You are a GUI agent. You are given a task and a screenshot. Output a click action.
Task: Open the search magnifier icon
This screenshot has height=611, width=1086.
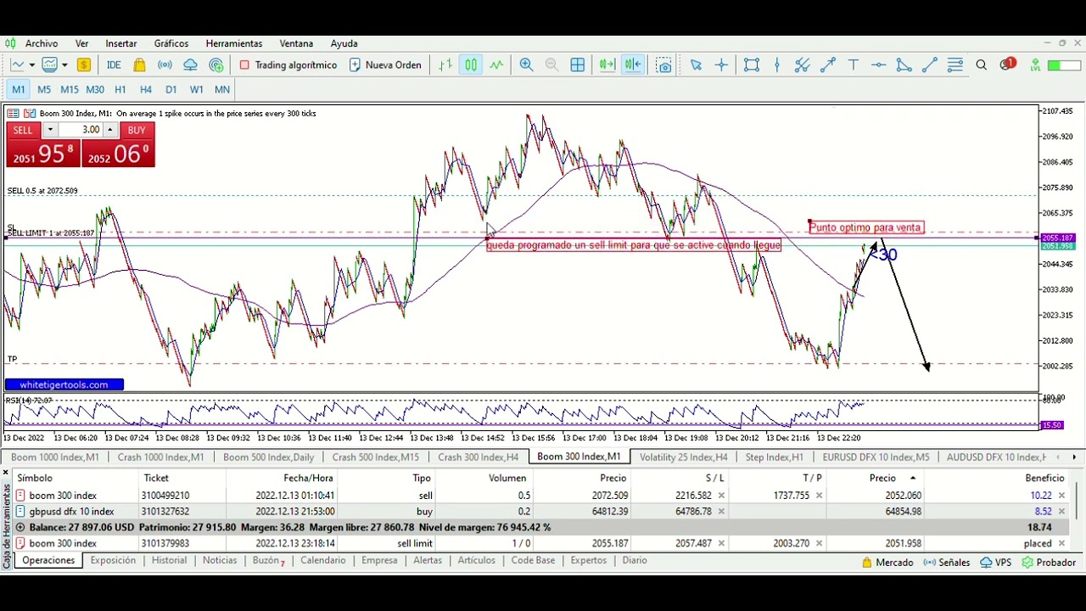click(x=982, y=65)
